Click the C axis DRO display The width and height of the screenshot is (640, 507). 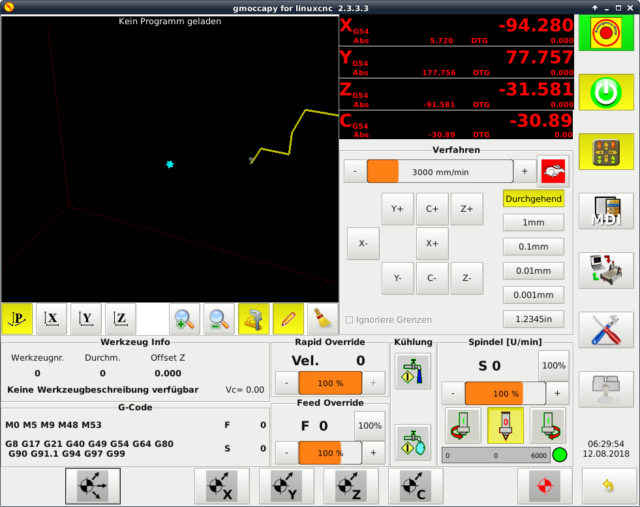pyautogui.click(x=456, y=125)
